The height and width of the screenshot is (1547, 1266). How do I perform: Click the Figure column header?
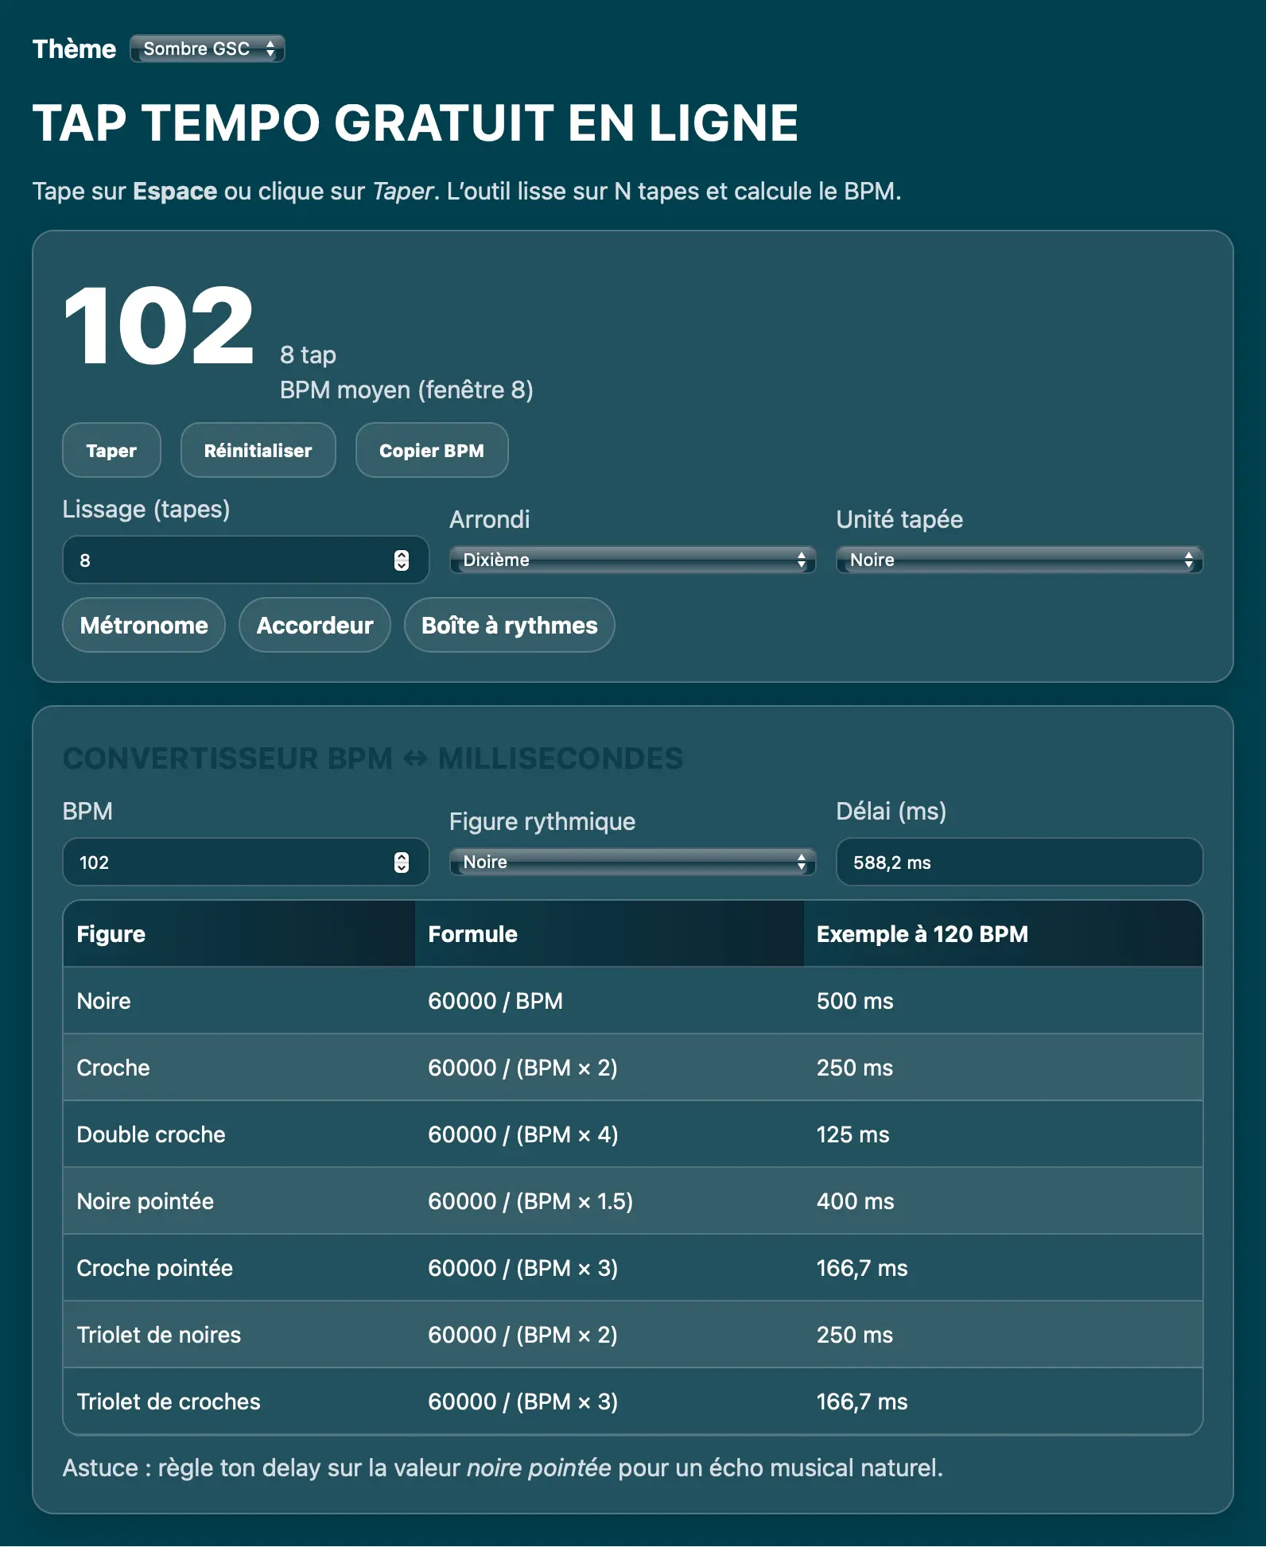[111, 934]
